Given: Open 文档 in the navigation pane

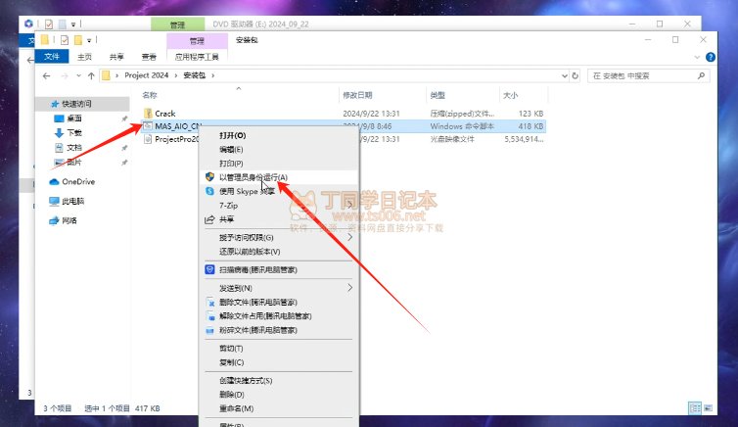Looking at the screenshot, I should (x=74, y=147).
